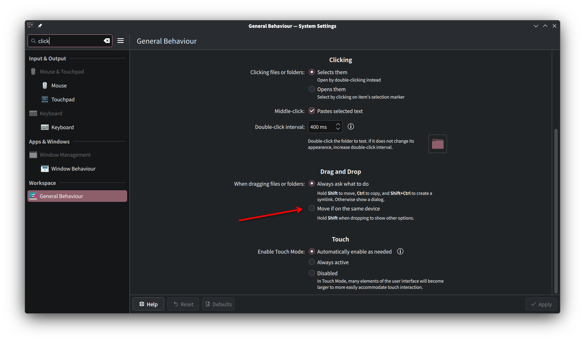Click the Defaults button
The height and width of the screenshot is (343, 585).
click(218, 304)
